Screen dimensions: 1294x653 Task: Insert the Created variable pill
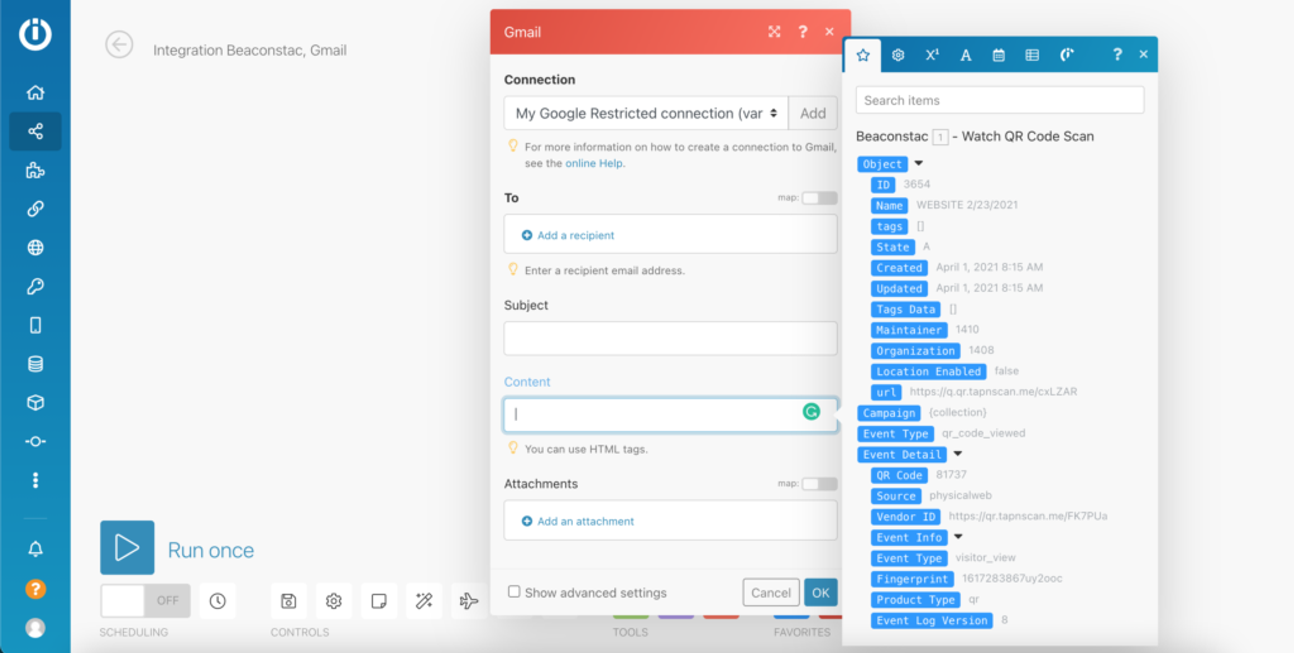[x=899, y=268]
